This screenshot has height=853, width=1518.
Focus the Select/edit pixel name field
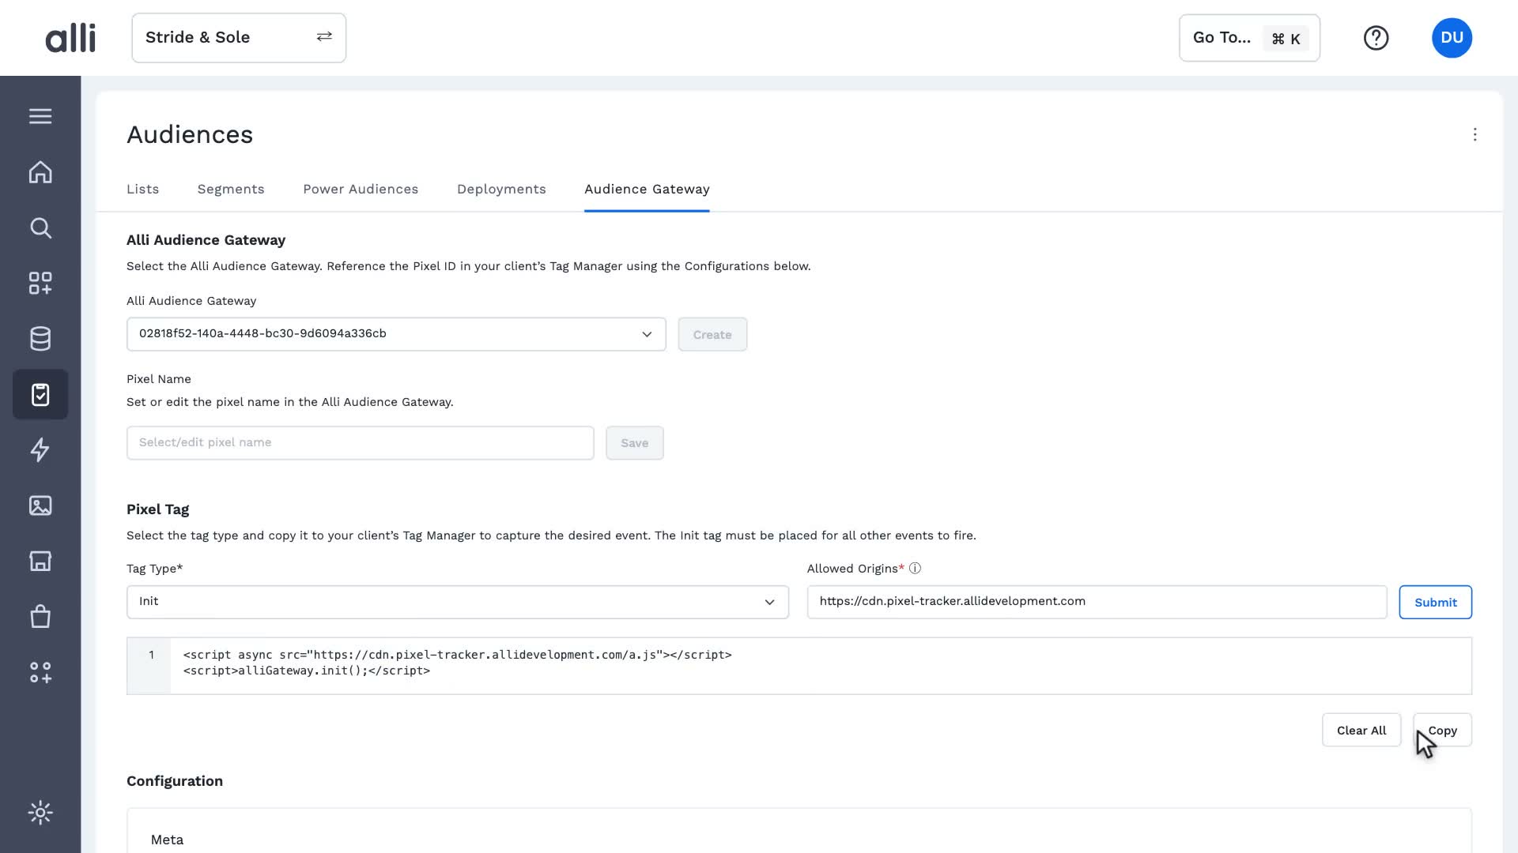361,443
